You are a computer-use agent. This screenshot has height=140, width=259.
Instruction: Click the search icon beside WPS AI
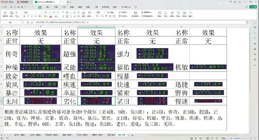tap(136, 7)
